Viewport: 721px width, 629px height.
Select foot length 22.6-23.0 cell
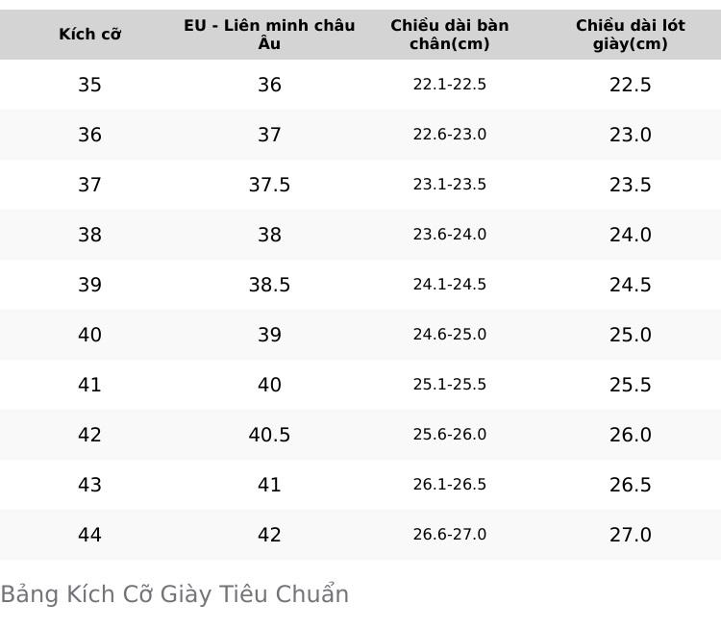(x=450, y=135)
